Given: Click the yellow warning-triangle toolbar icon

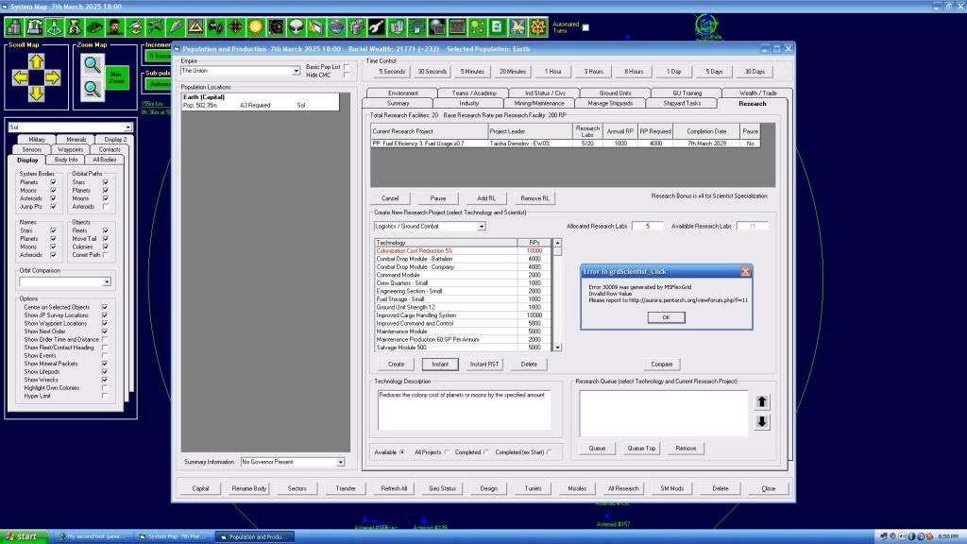Looking at the screenshot, I should point(195,27).
